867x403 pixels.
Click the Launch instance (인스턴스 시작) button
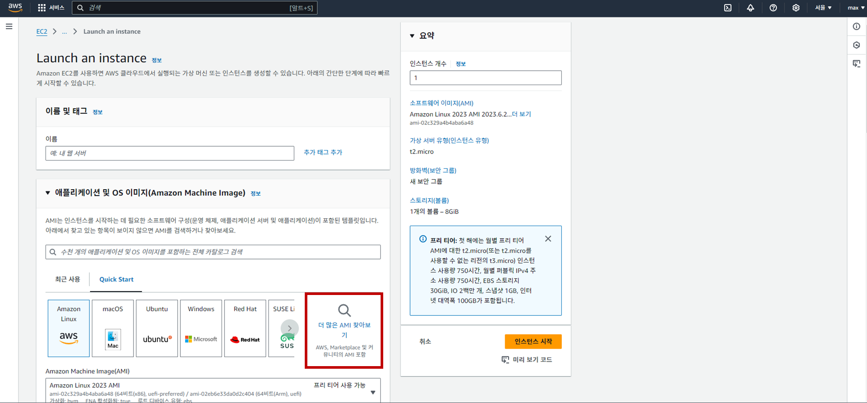pos(533,341)
